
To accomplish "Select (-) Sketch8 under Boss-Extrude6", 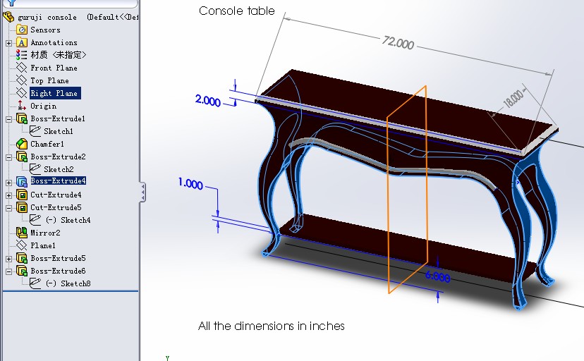I will [x=68, y=283].
